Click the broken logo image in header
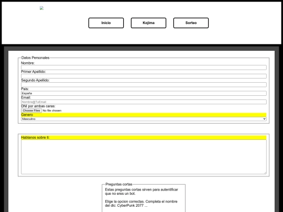The width and height of the screenshot is (283, 212). [41, 8]
